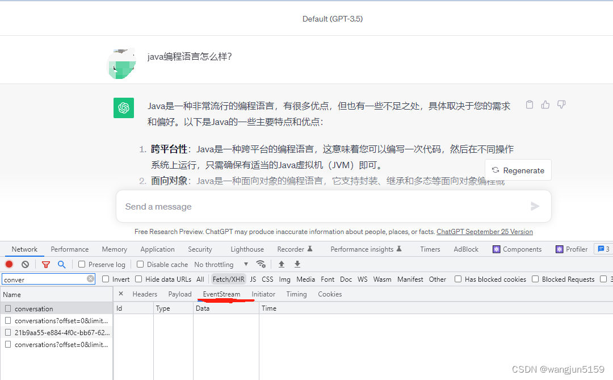Filter requests by Manifest type

tap(410, 279)
